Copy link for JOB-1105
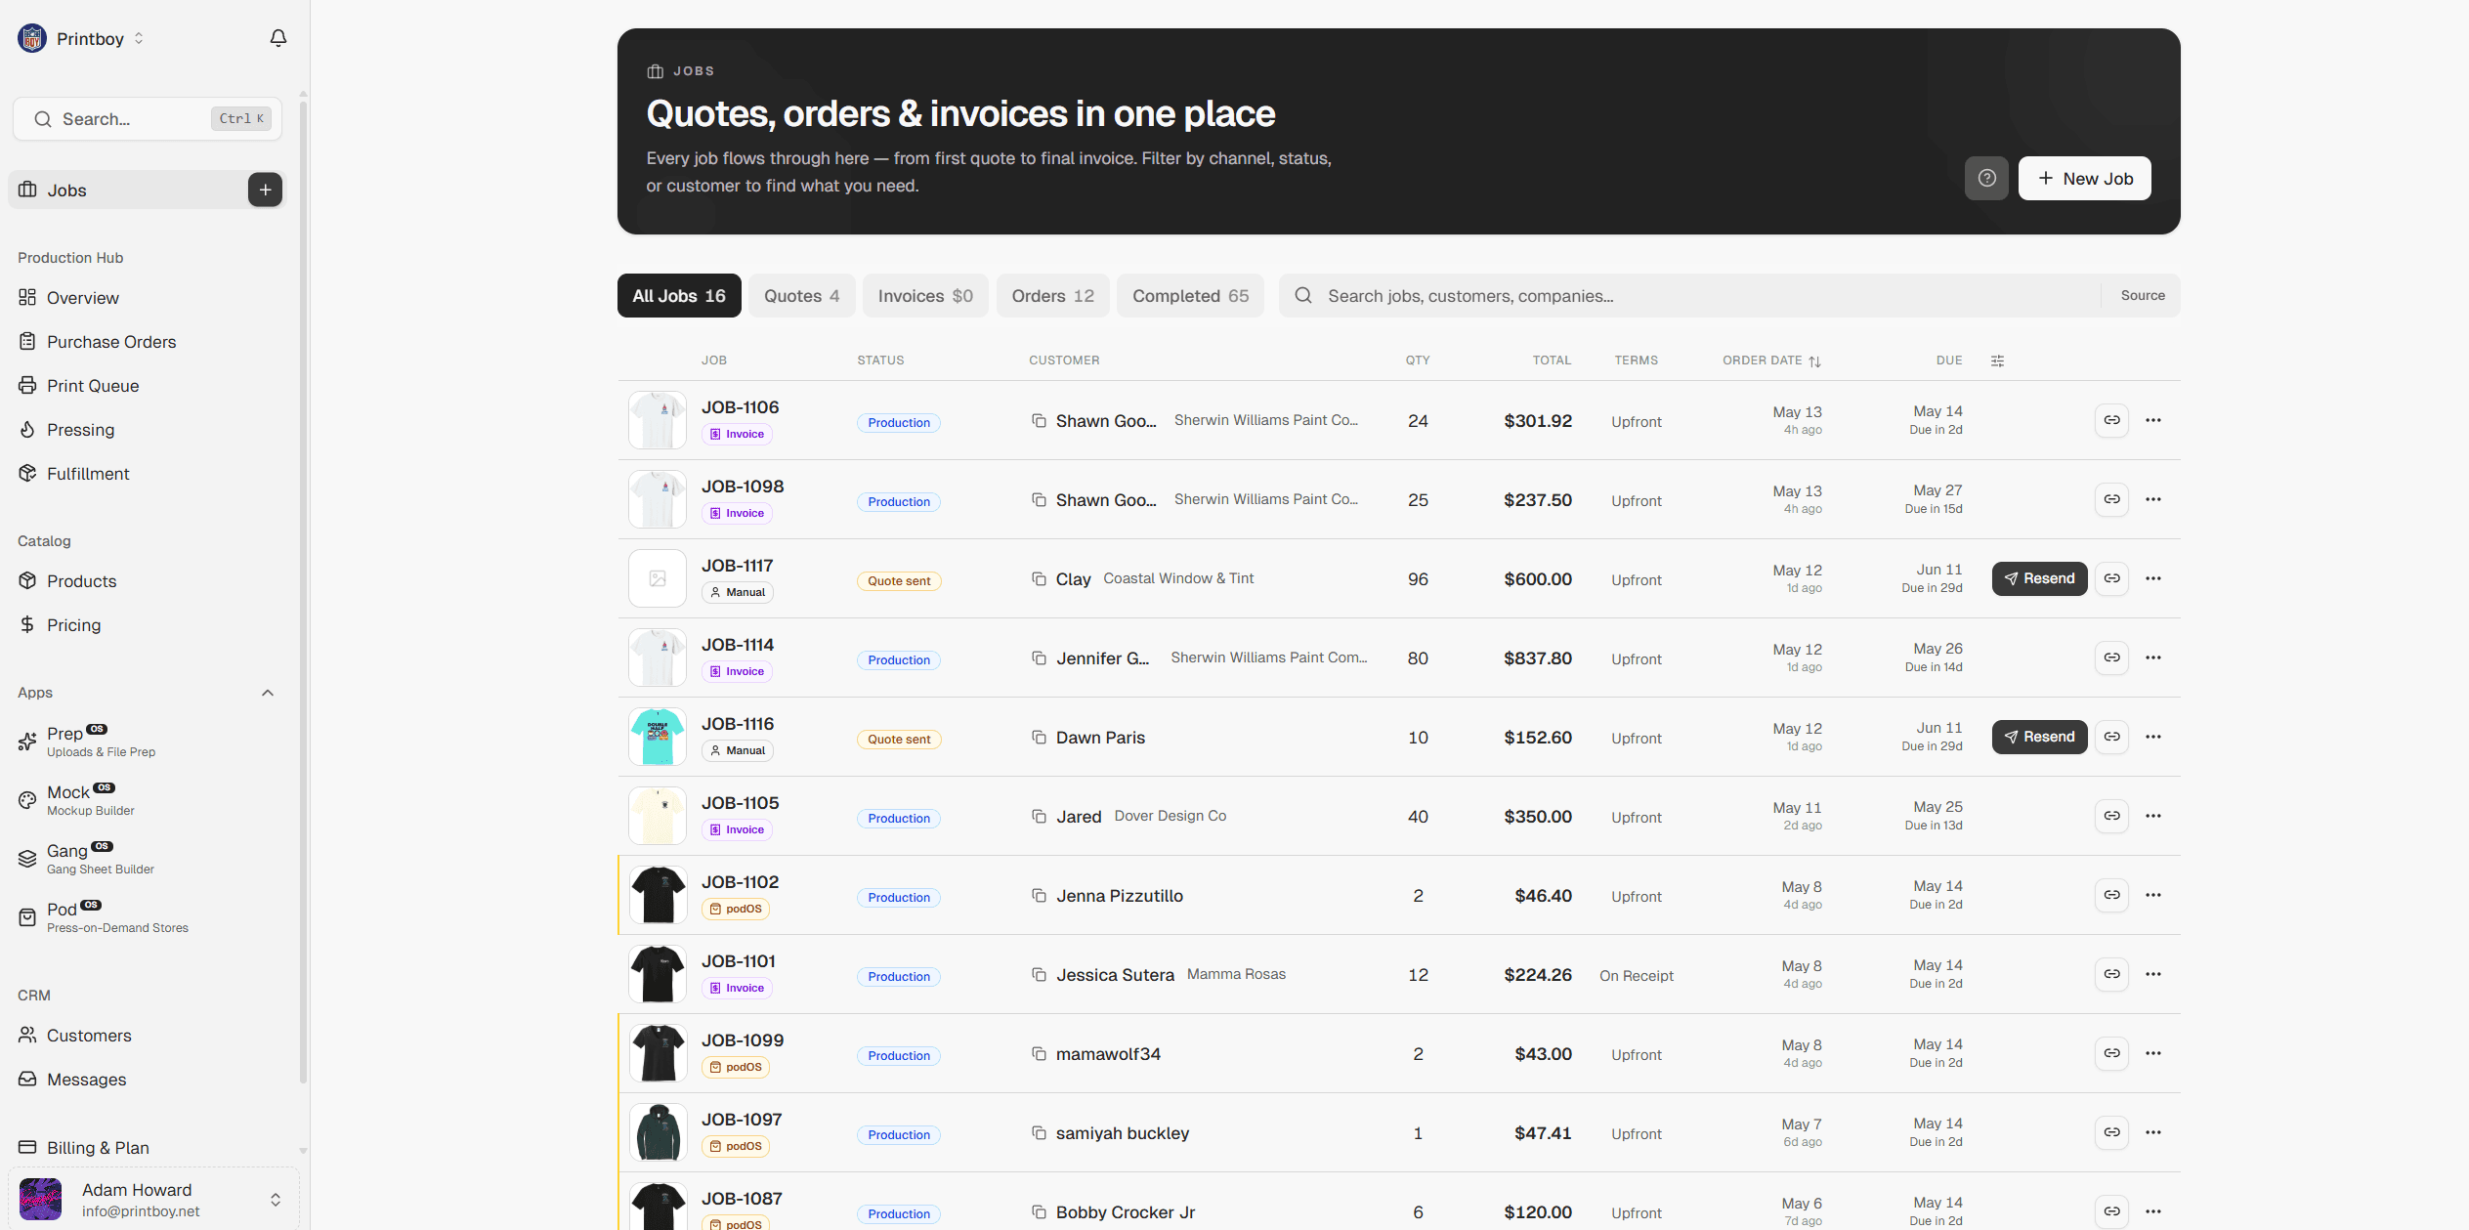 (x=2111, y=816)
